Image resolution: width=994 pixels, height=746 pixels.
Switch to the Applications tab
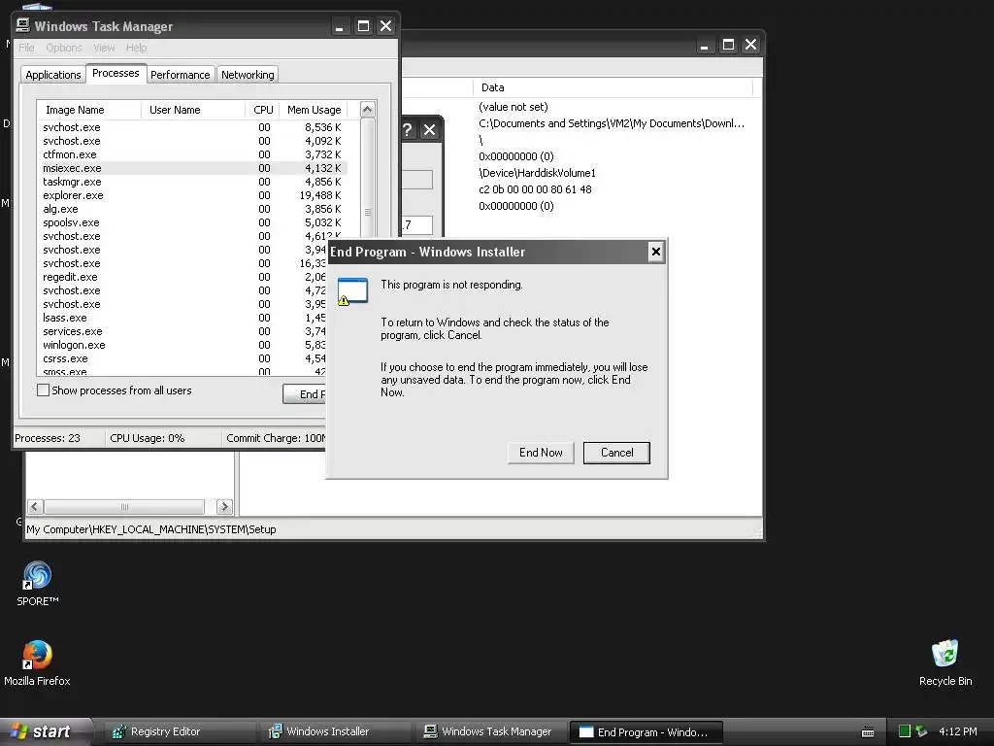point(53,75)
